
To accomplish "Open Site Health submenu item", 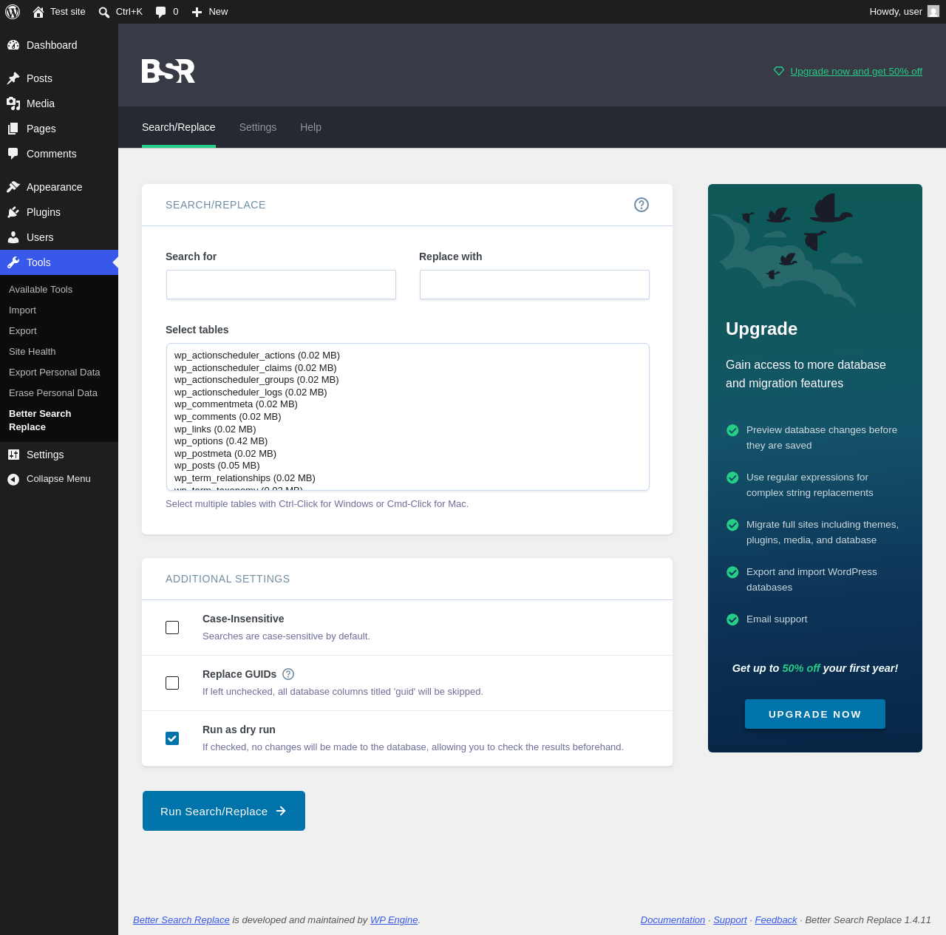I will pos(59,352).
